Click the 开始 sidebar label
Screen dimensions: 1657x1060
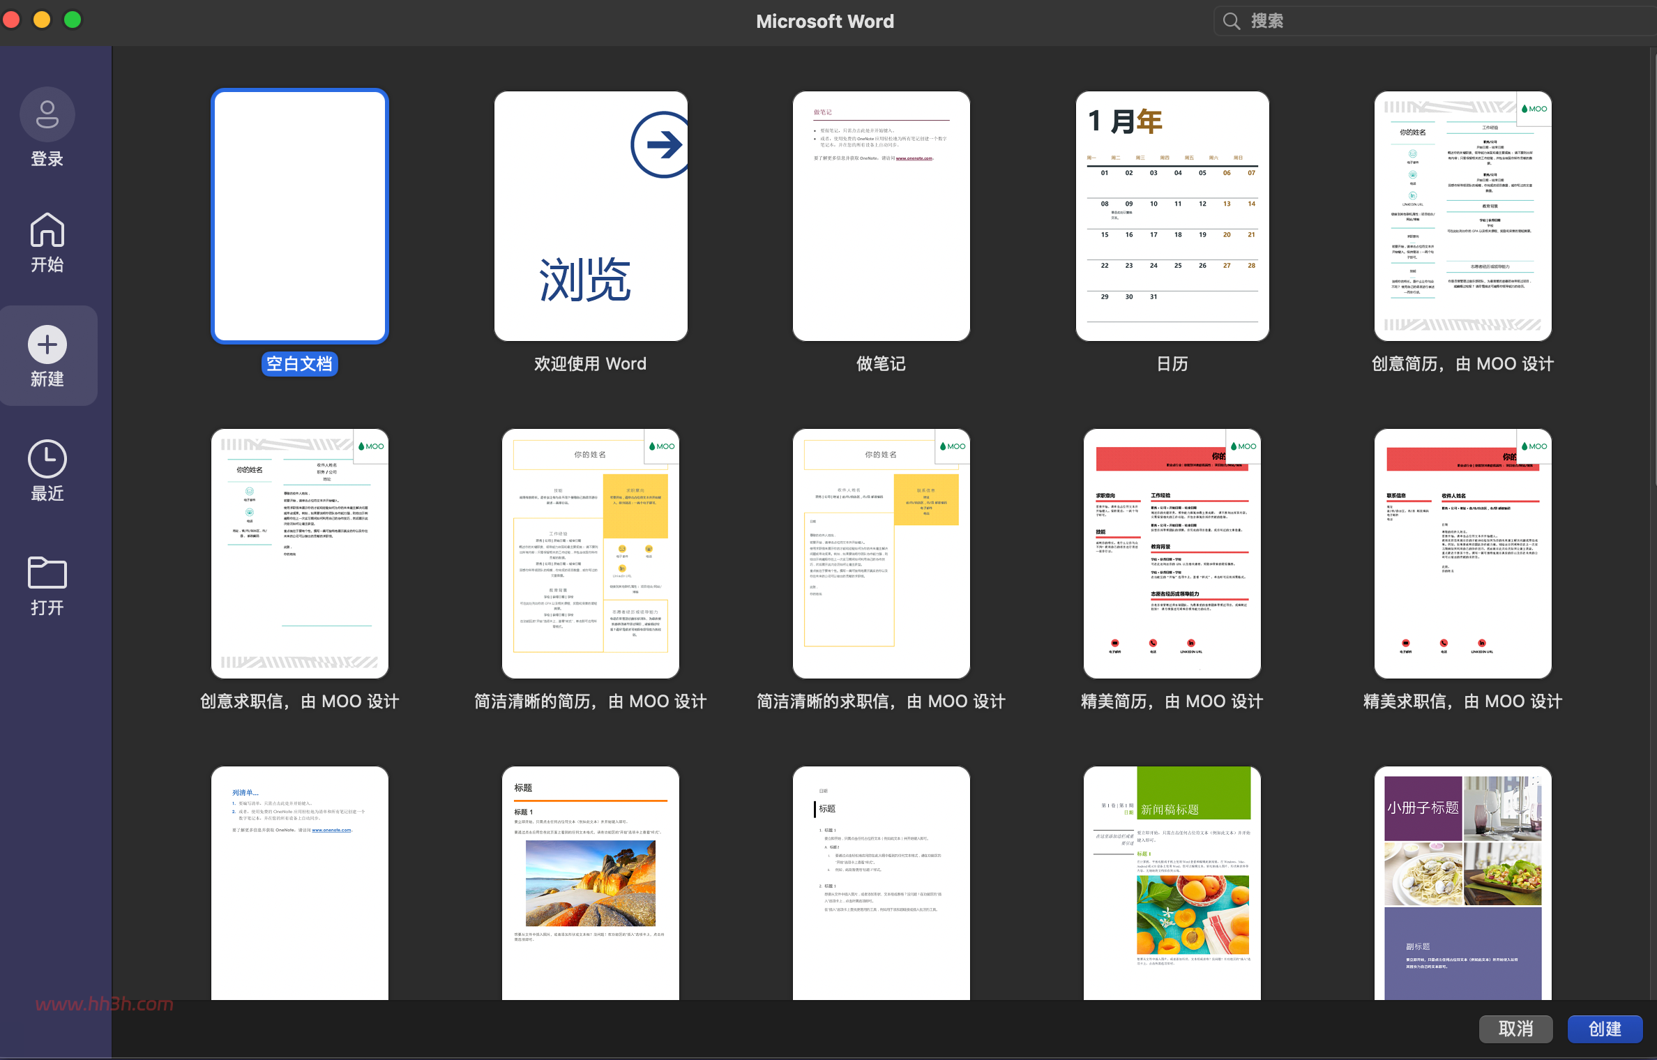click(x=47, y=265)
